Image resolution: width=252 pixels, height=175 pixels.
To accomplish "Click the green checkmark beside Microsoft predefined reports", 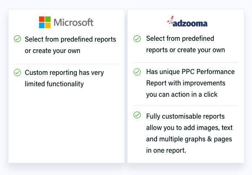I will pyautogui.click(x=17, y=39).
